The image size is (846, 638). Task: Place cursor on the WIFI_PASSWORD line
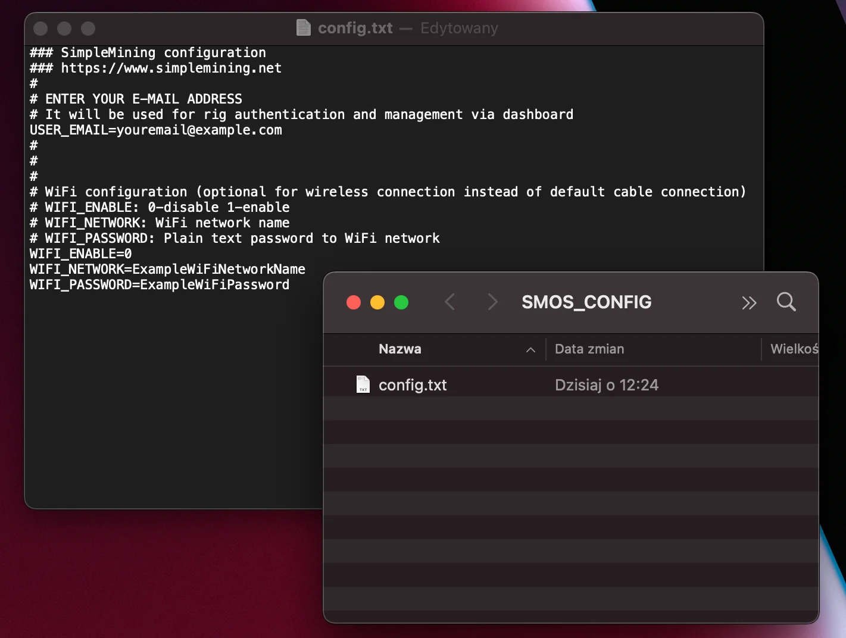point(159,284)
